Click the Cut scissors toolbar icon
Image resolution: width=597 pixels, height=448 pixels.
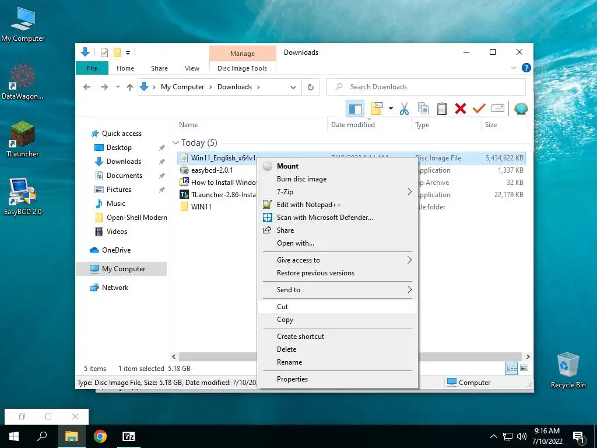pos(405,109)
